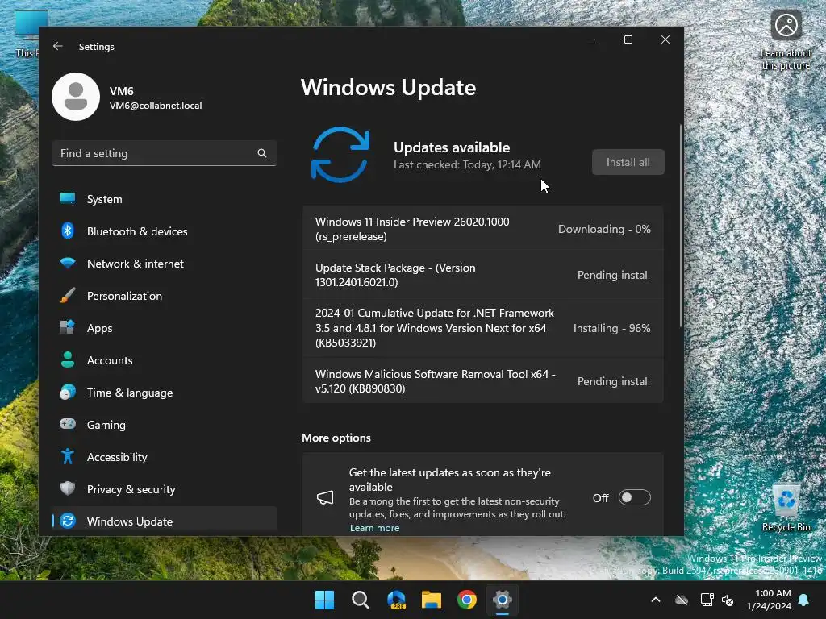Viewport: 826px width, 619px height.
Task: Click the More options heading
Action: [336, 438]
